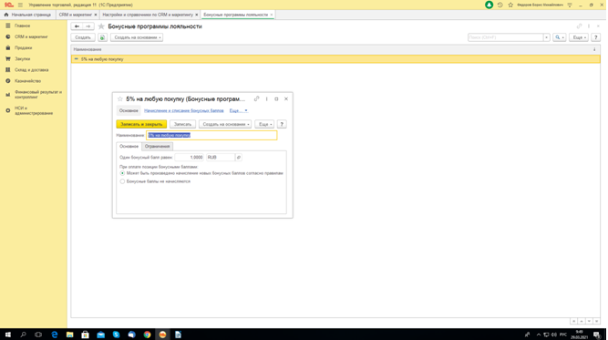Screen dimensions: 608x340
Task: Open the history clock icon in title bar
Action: point(500,5)
